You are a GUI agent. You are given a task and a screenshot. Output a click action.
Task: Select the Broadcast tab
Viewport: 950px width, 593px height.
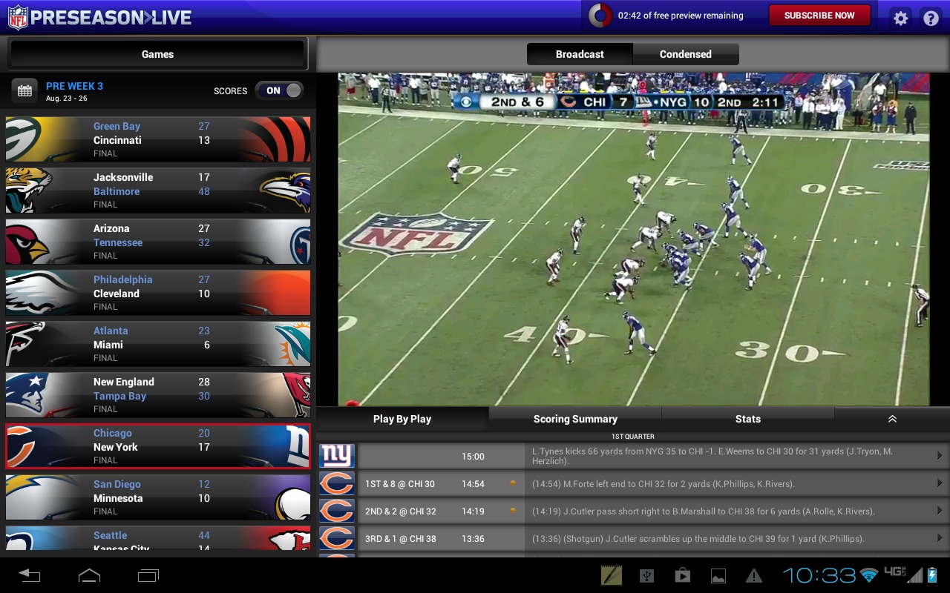580,53
